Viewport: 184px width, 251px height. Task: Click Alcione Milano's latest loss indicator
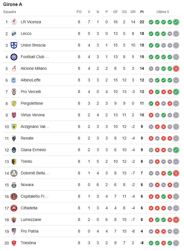coord(176,68)
